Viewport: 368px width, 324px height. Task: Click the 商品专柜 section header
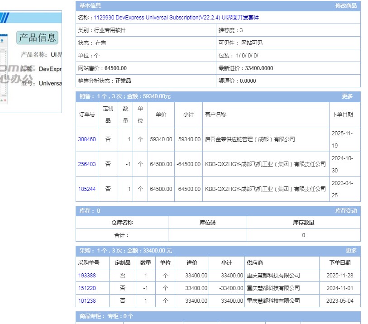(106, 316)
